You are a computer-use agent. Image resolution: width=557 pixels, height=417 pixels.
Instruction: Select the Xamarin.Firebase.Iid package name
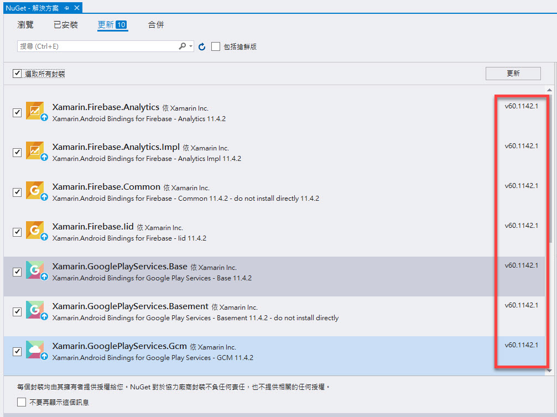pos(93,227)
